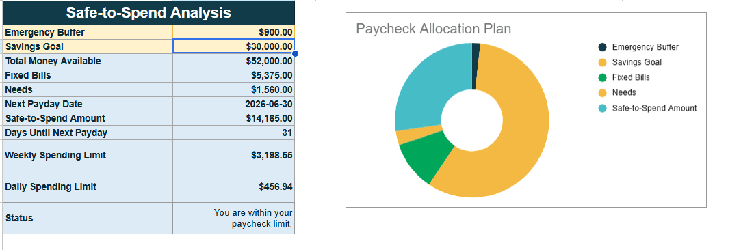Click the Needs label in table
This screenshot has width=741, height=250.
point(88,89)
